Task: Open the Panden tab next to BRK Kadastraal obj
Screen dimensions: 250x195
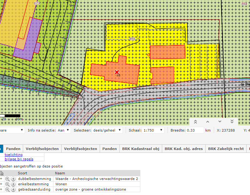Action: (110, 149)
